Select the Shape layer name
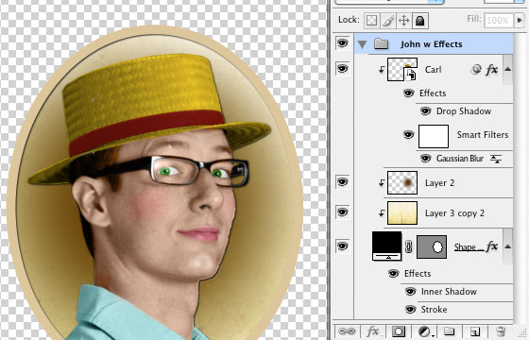529x340 pixels. 469,247
